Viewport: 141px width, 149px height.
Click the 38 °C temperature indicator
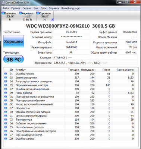13,59
